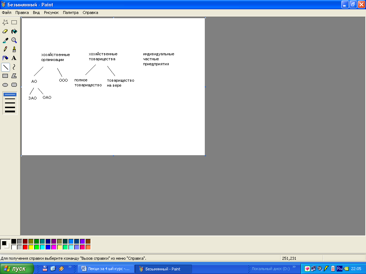Pick the Ellipse shape tool

5,85
